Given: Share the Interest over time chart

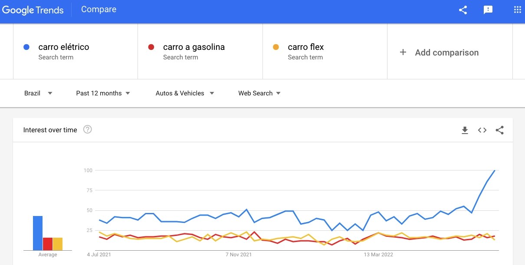Looking at the screenshot, I should pos(499,130).
